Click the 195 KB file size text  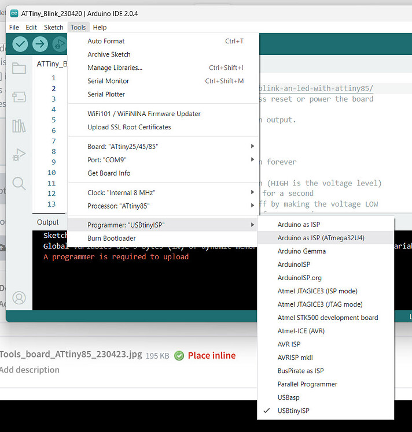click(157, 356)
